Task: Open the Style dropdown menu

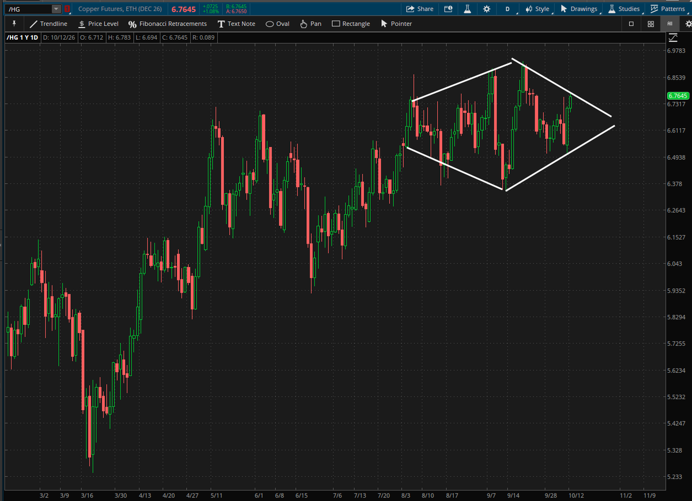Action: coord(537,9)
